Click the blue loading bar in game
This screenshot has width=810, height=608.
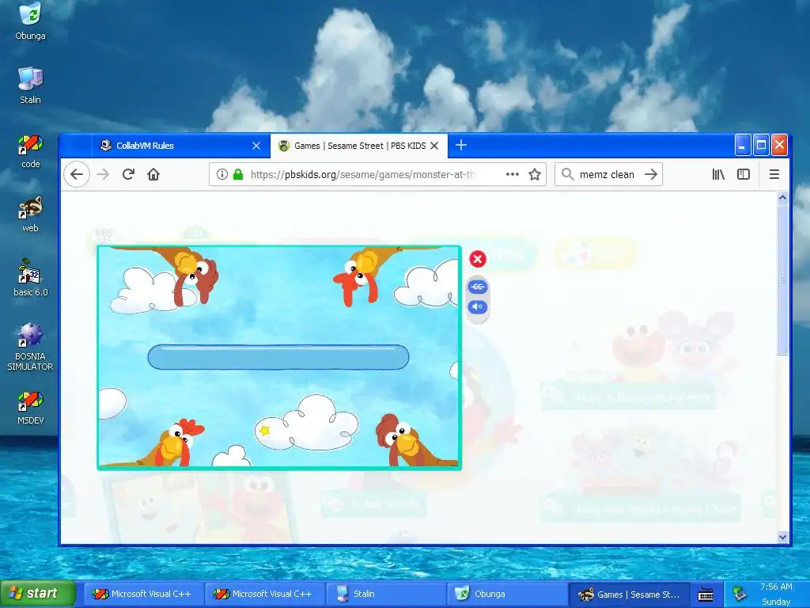pyautogui.click(x=278, y=357)
